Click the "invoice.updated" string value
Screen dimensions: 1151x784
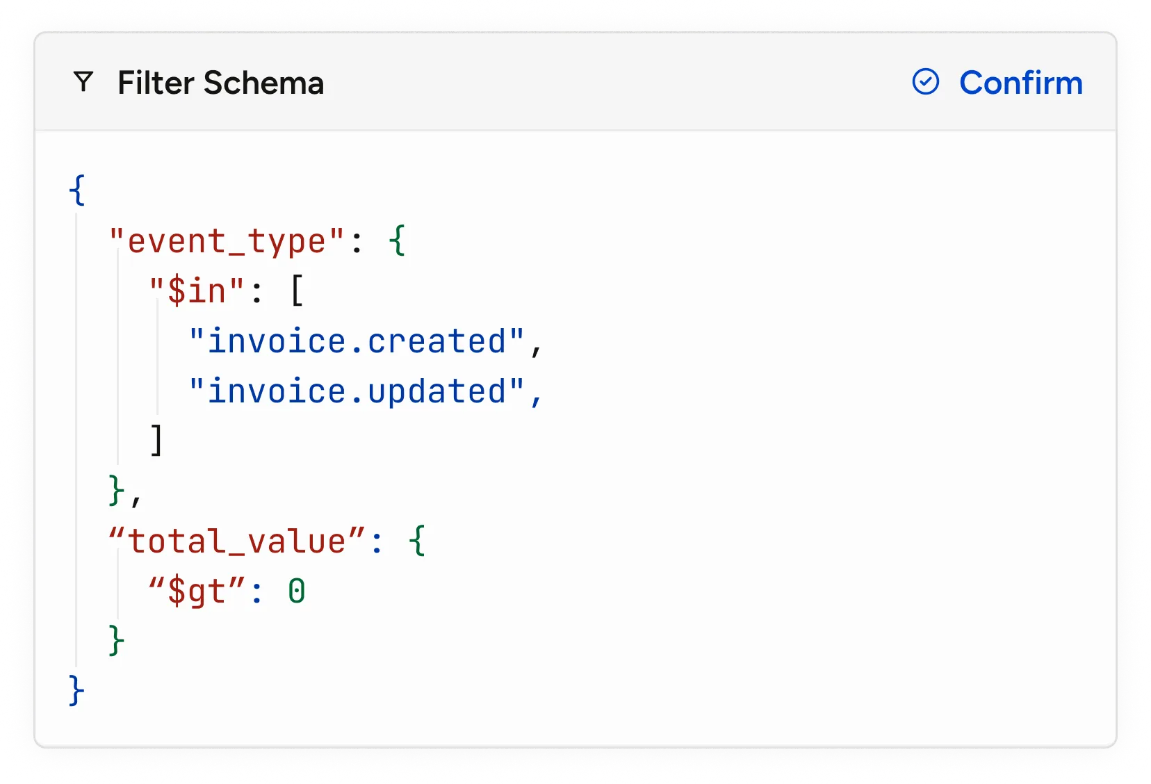(357, 391)
